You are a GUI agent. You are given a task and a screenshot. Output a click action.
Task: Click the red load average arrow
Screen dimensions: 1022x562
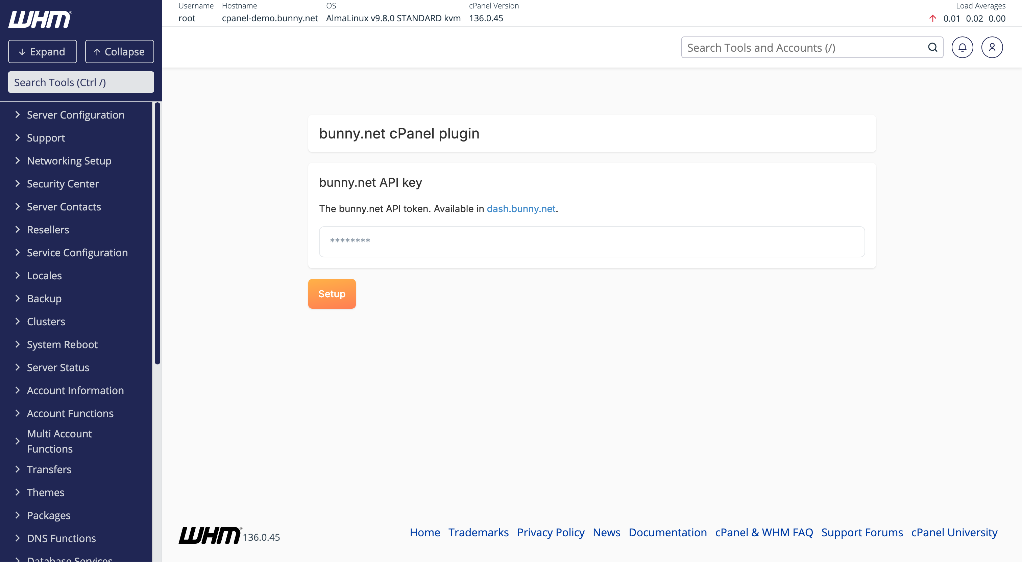click(933, 18)
